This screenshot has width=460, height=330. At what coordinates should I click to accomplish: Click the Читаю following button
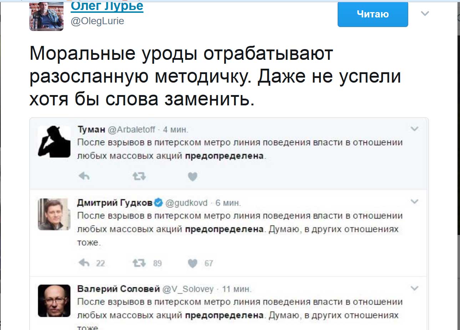[x=373, y=14]
